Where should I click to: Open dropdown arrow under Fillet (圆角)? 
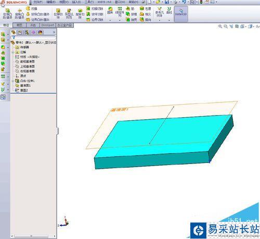[110, 20]
